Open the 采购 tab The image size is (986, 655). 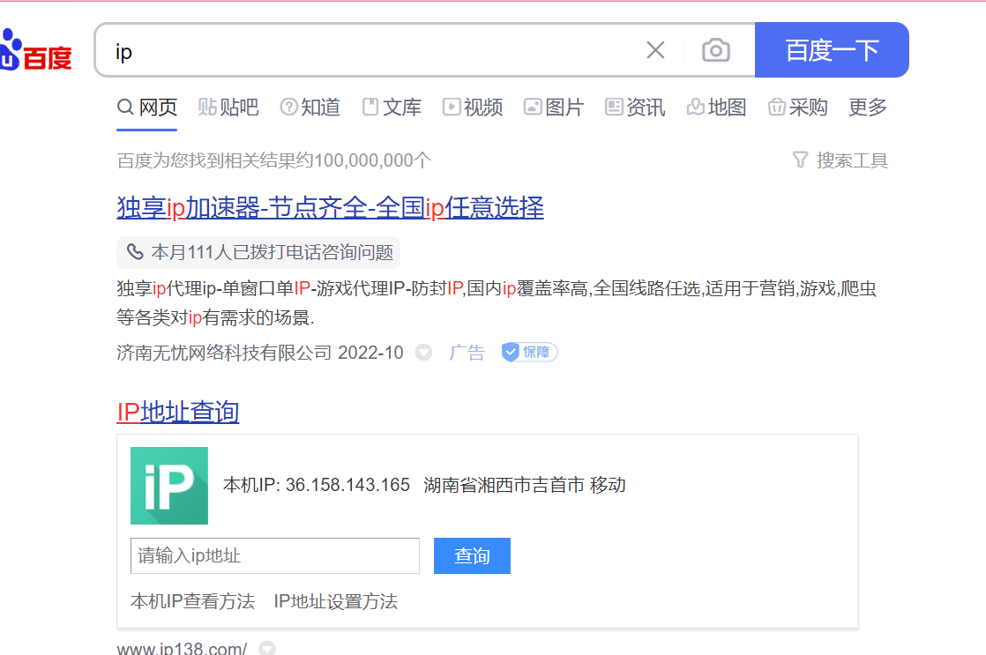797,108
